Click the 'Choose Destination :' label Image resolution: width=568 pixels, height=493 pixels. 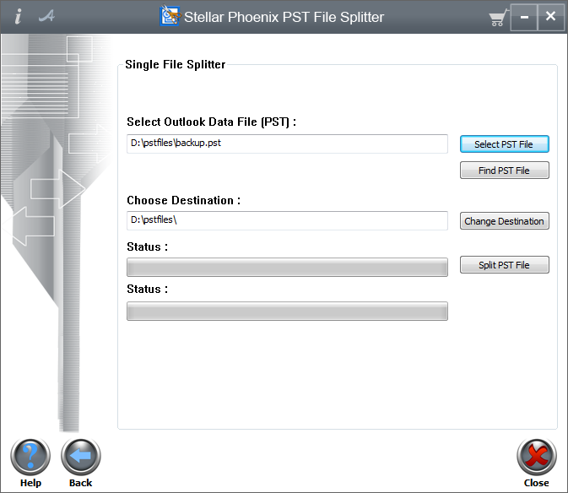184,200
